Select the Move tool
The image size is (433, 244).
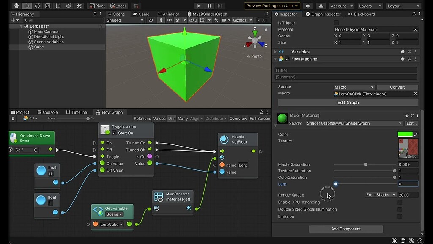tap(27, 6)
